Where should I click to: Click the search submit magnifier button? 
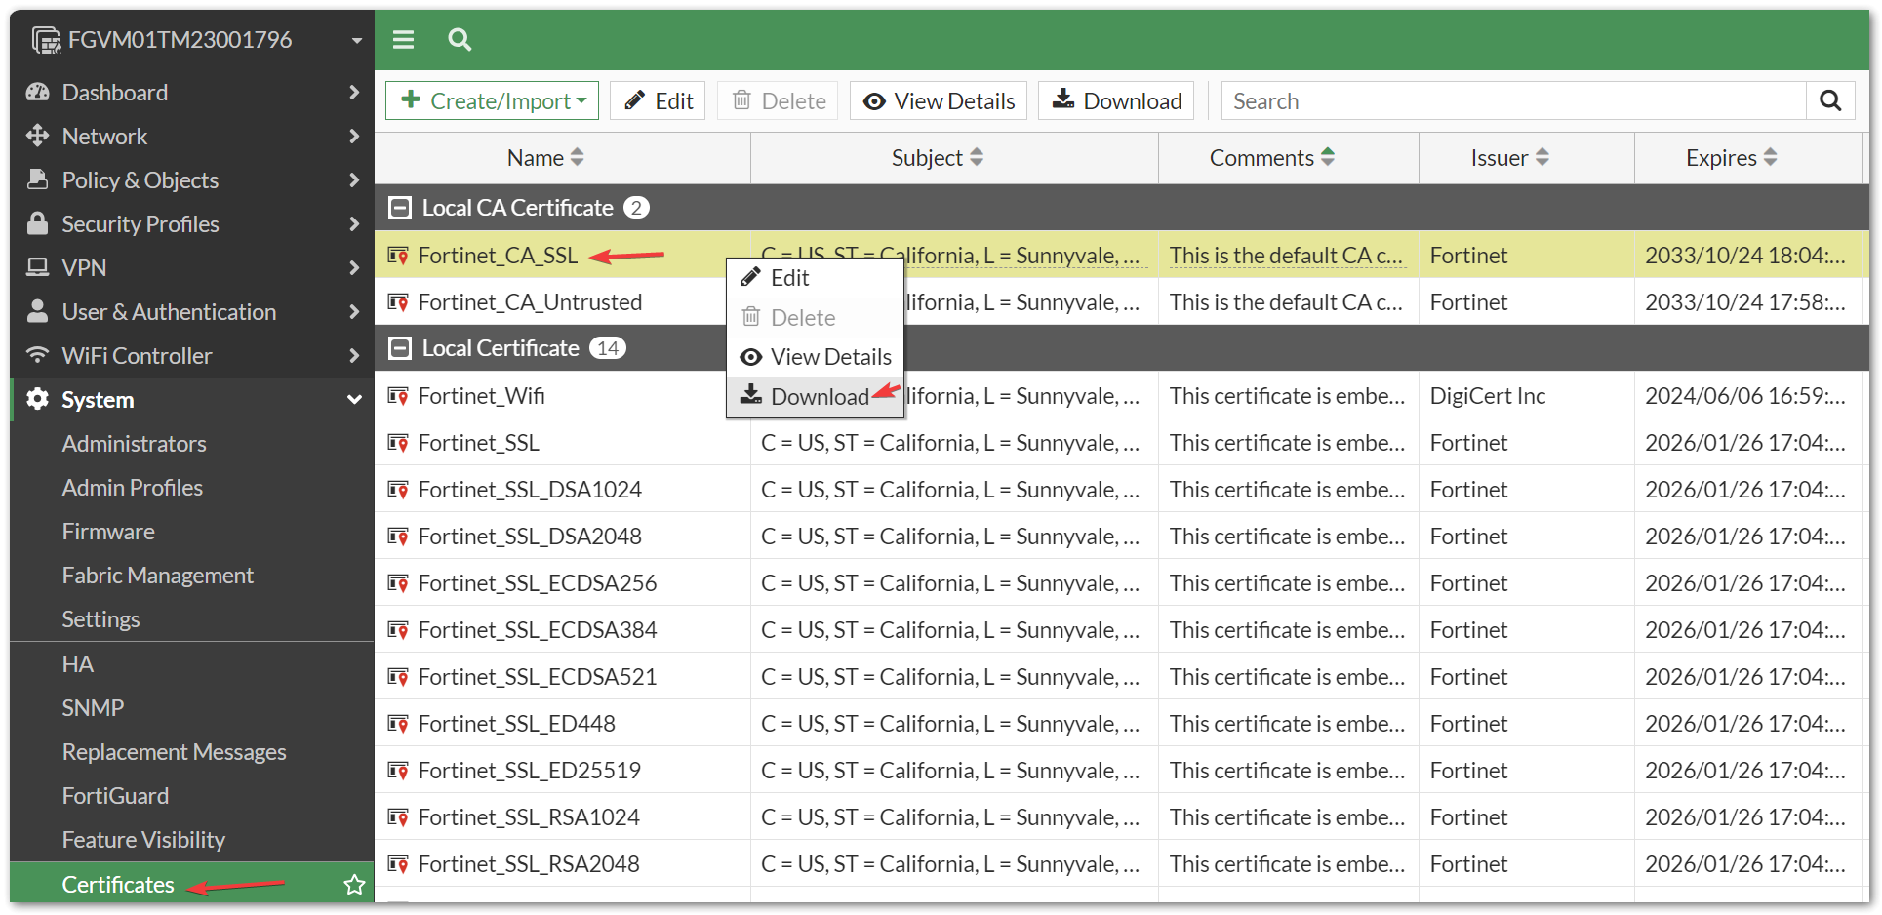(x=1830, y=101)
